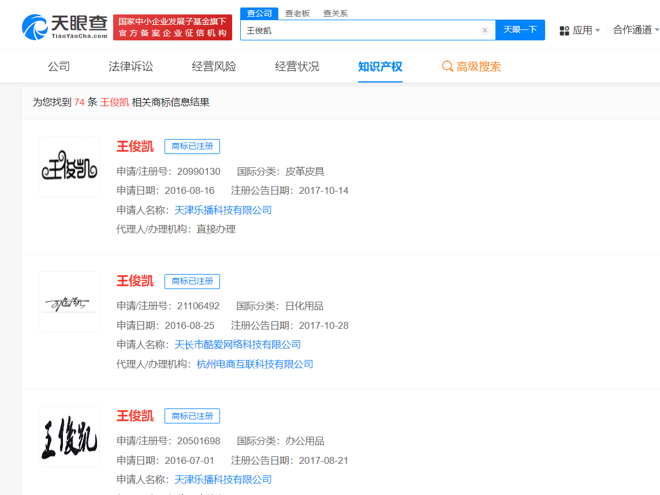Click the 皮革皮具 classification text

click(305, 171)
